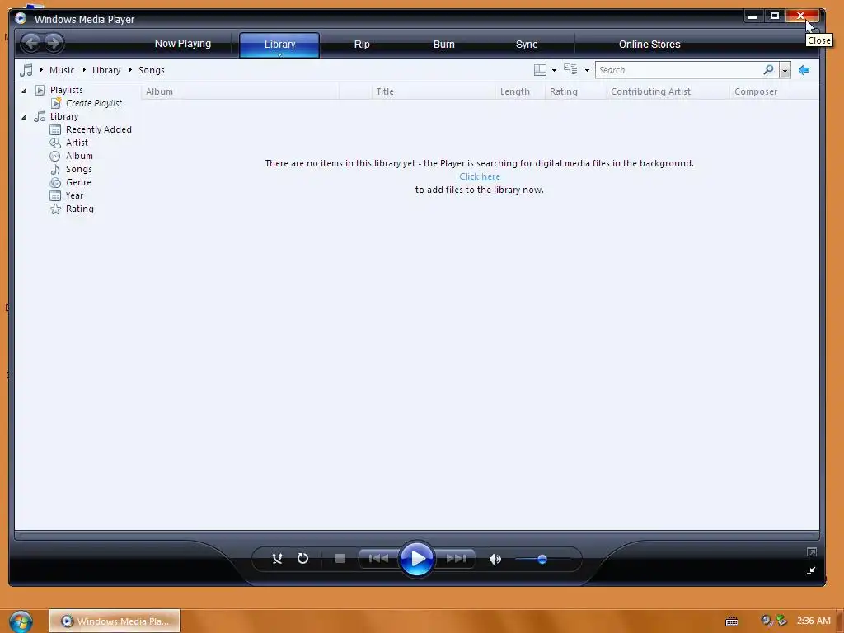Click the Play button

(416, 559)
